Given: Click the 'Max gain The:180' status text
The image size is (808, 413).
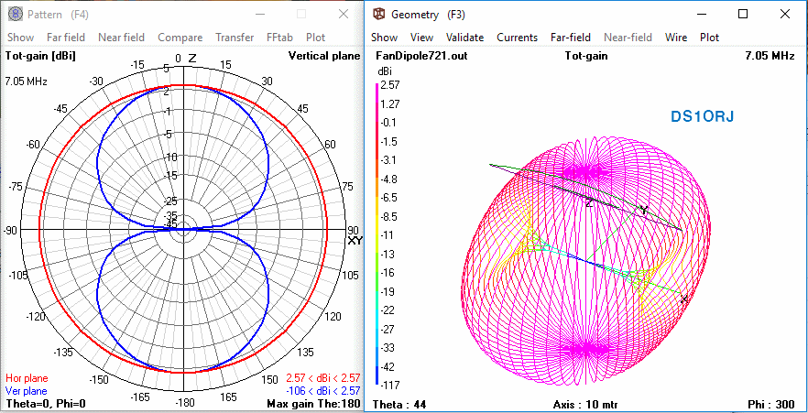Looking at the screenshot, I should pos(314,403).
